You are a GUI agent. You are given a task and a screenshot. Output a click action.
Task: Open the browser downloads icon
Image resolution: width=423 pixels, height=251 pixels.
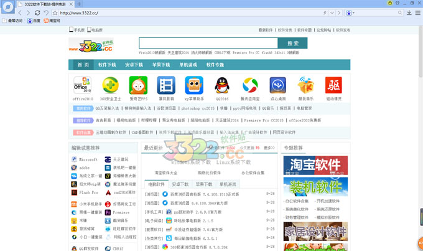point(409,12)
